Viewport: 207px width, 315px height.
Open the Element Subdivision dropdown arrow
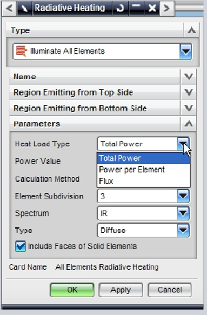[183, 196]
